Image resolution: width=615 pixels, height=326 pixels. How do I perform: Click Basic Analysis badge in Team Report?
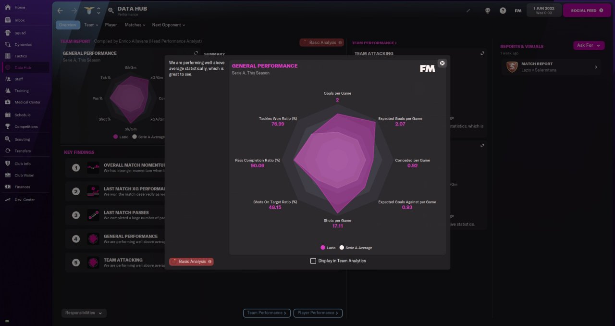[x=321, y=42]
